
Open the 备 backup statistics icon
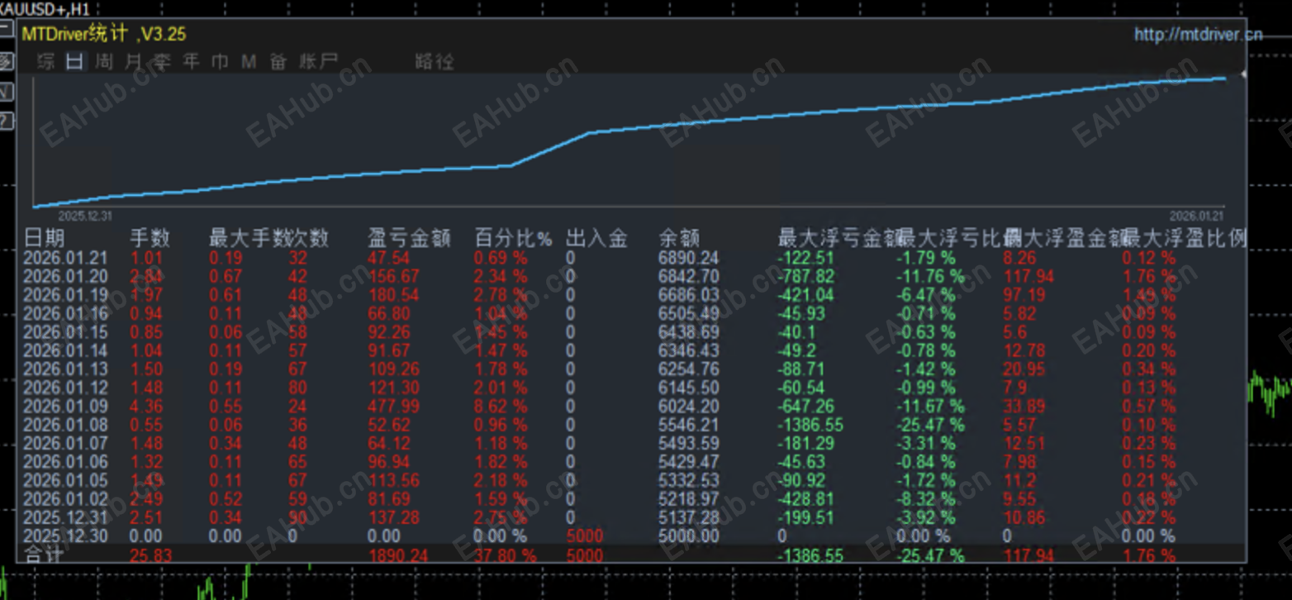pyautogui.click(x=278, y=61)
